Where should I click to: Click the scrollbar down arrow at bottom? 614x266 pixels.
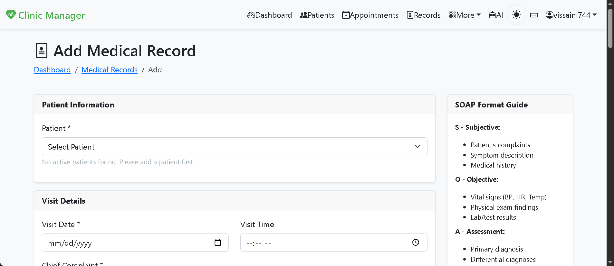610,262
